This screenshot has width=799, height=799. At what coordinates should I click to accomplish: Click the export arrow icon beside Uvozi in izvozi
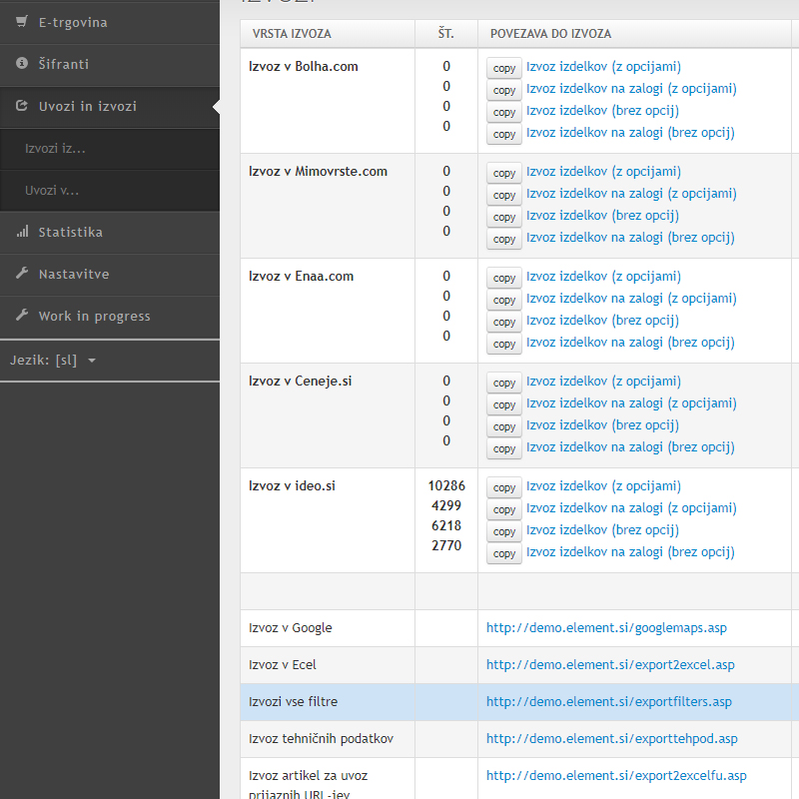pyautogui.click(x=22, y=106)
